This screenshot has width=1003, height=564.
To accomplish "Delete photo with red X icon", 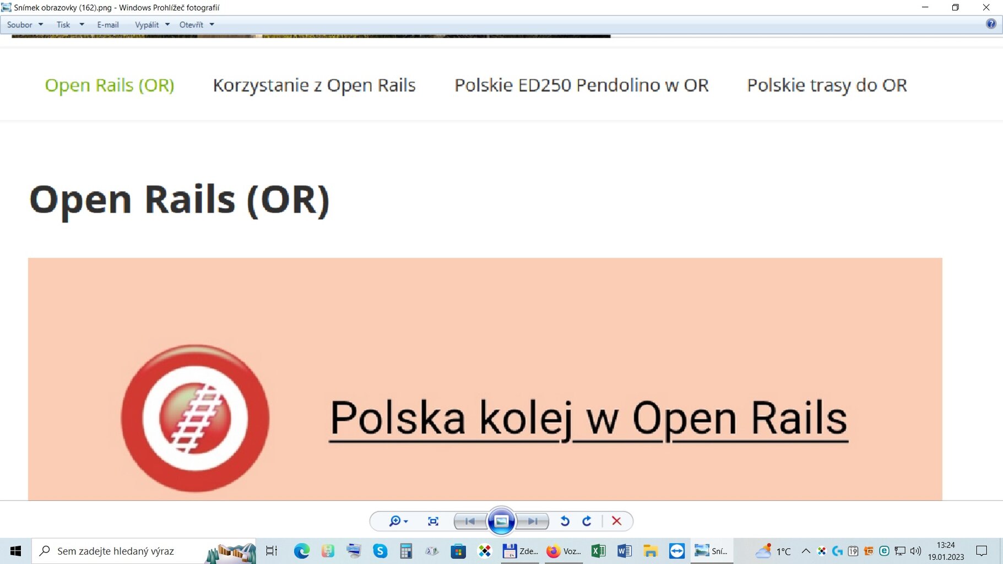I will click(616, 521).
